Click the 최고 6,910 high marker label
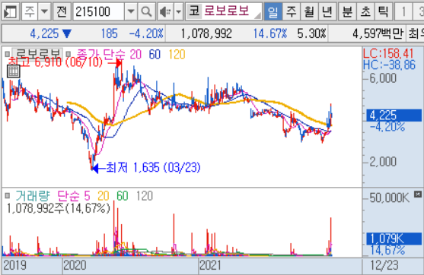The width and height of the screenshot is (424, 275). click(56, 62)
